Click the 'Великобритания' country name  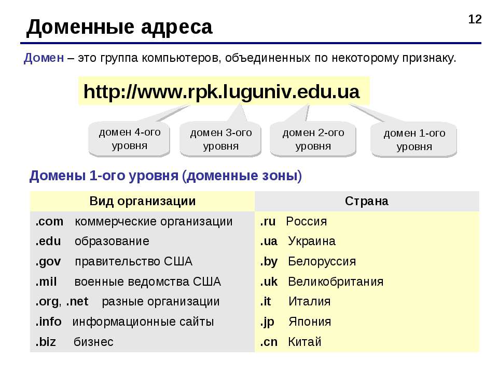point(336,282)
